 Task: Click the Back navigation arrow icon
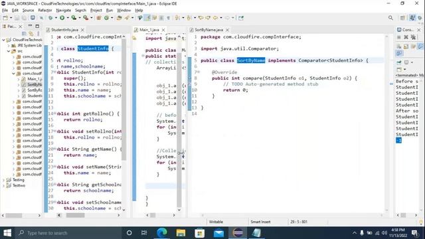(215, 18)
